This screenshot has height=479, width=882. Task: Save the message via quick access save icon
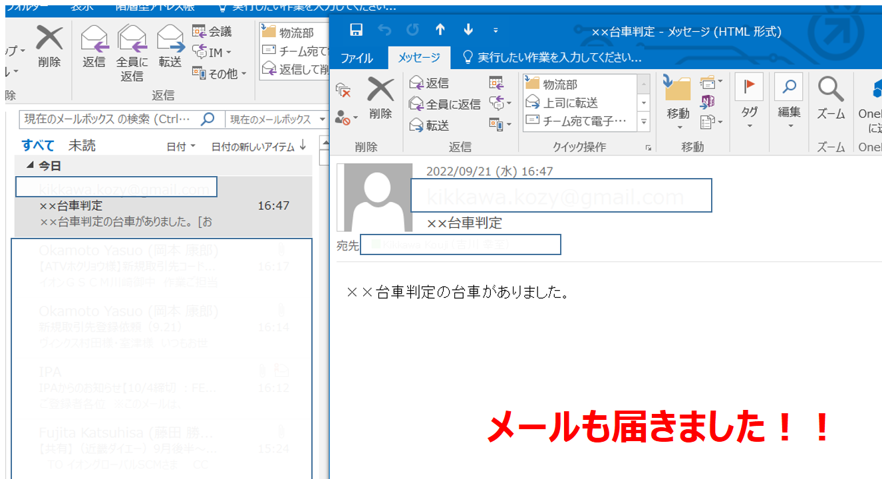click(357, 29)
